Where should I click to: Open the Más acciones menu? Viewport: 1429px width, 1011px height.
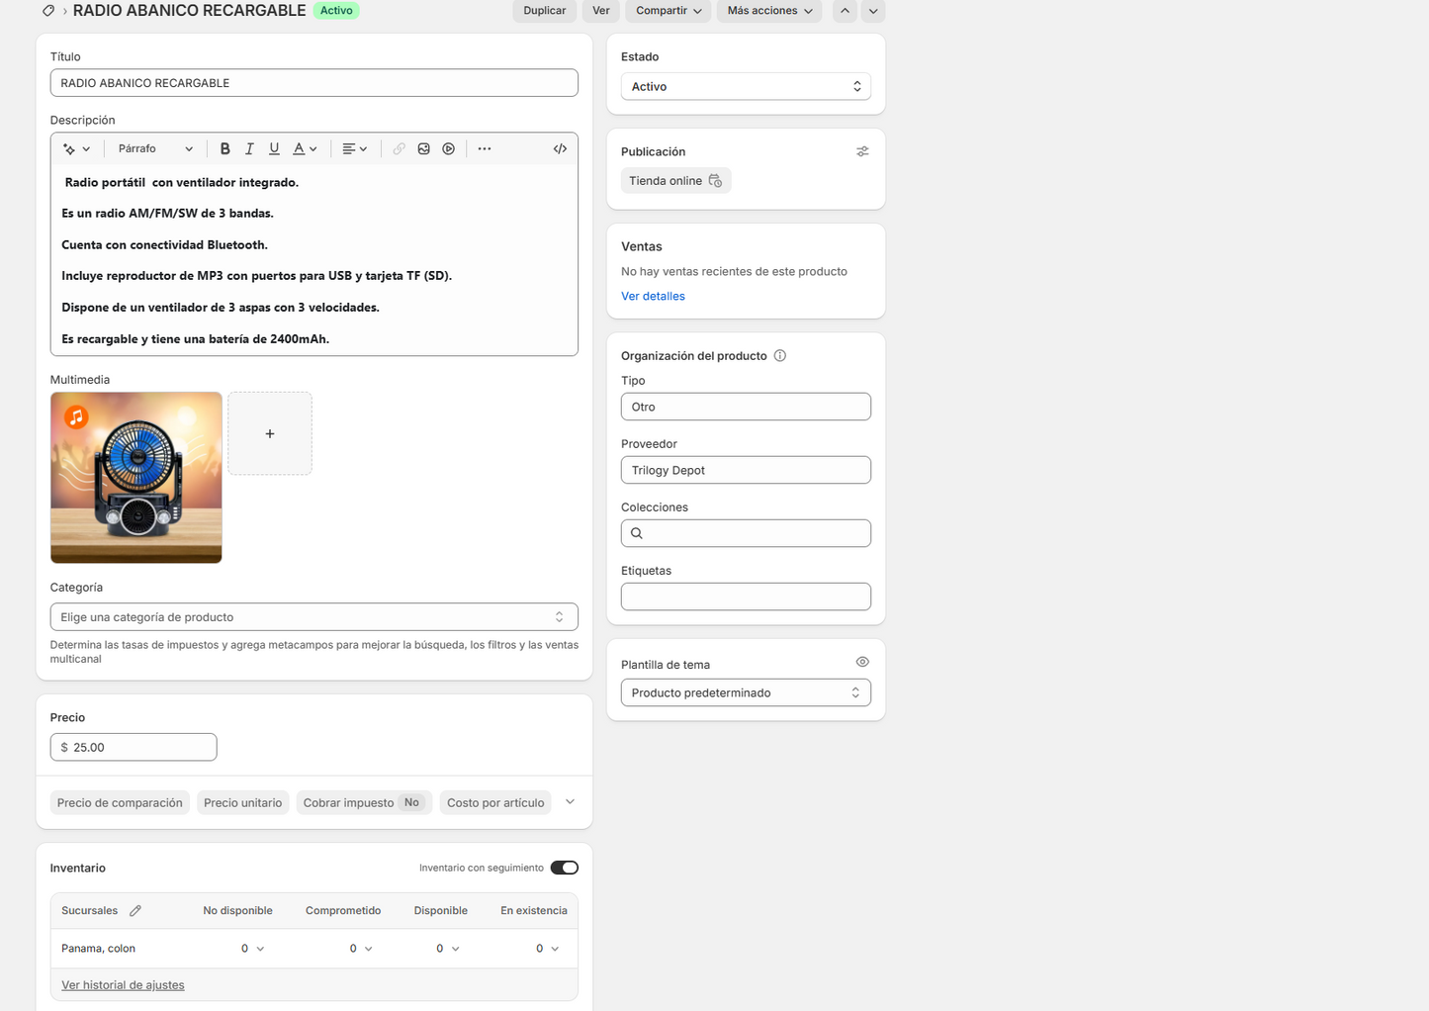click(x=769, y=11)
